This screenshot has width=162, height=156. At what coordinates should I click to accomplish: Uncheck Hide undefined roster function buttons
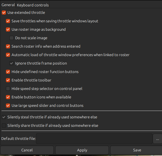tap(8, 72)
